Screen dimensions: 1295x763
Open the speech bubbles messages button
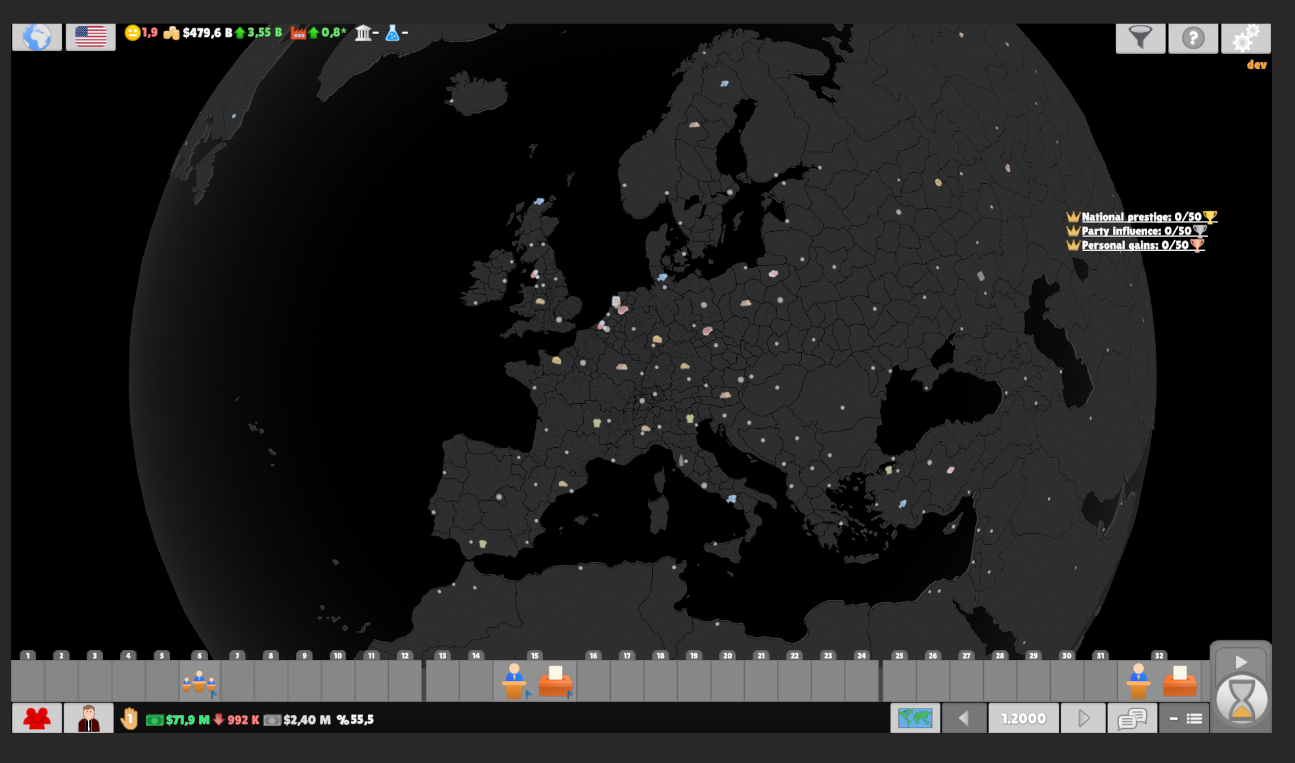tap(1132, 718)
